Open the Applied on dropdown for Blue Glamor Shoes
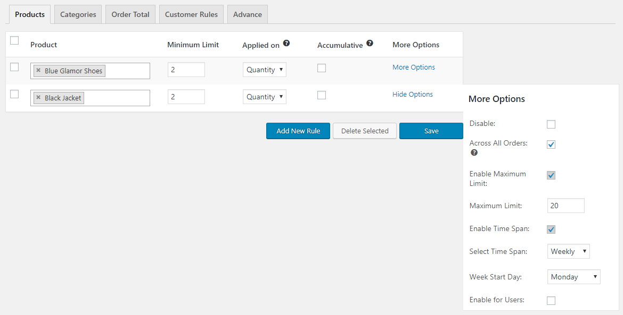This screenshot has height=315, width=623. 265,70
